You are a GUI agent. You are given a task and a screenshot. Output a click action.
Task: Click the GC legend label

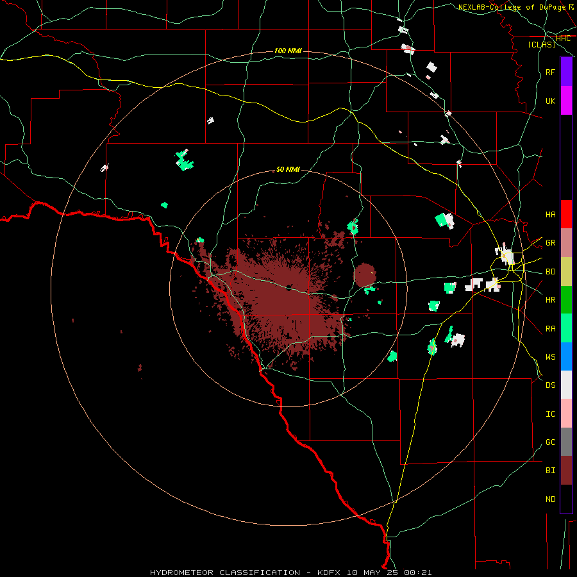click(550, 442)
